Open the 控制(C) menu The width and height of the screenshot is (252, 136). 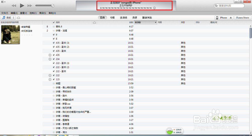click(x=33, y=13)
